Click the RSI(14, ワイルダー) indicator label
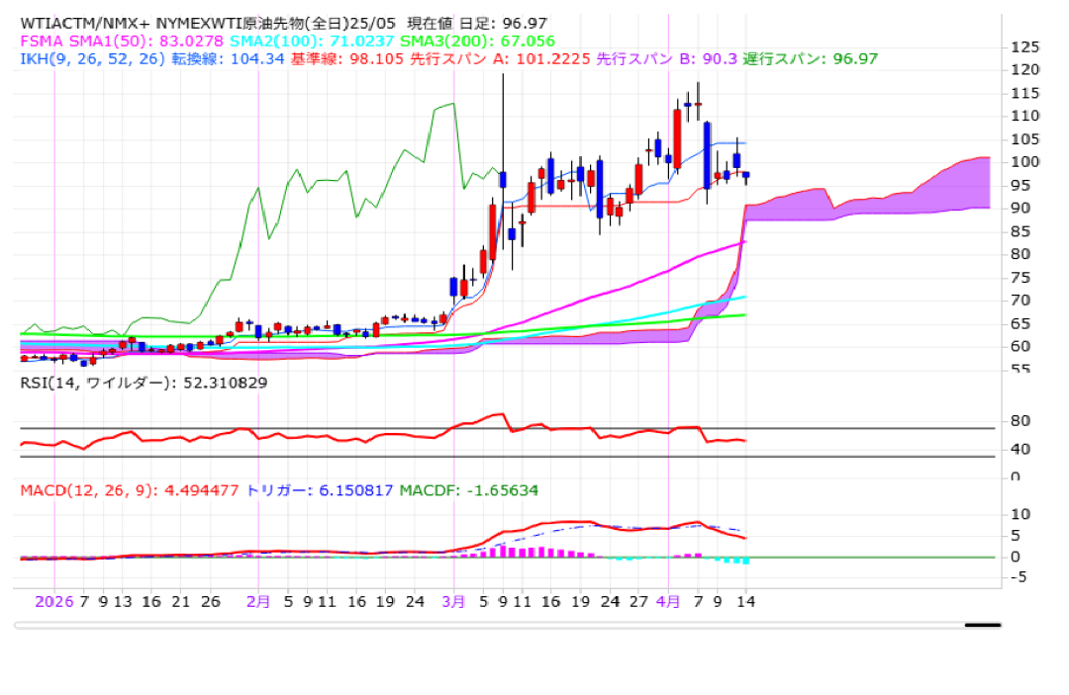The height and width of the screenshot is (695, 1069). (x=144, y=382)
